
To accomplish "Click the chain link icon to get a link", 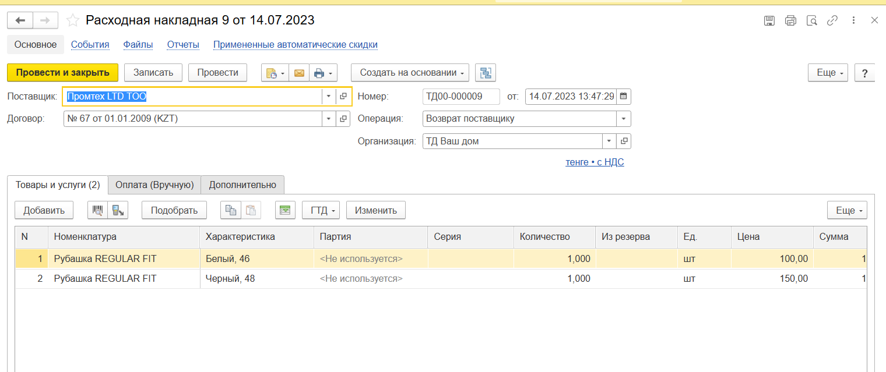I will click(x=832, y=20).
